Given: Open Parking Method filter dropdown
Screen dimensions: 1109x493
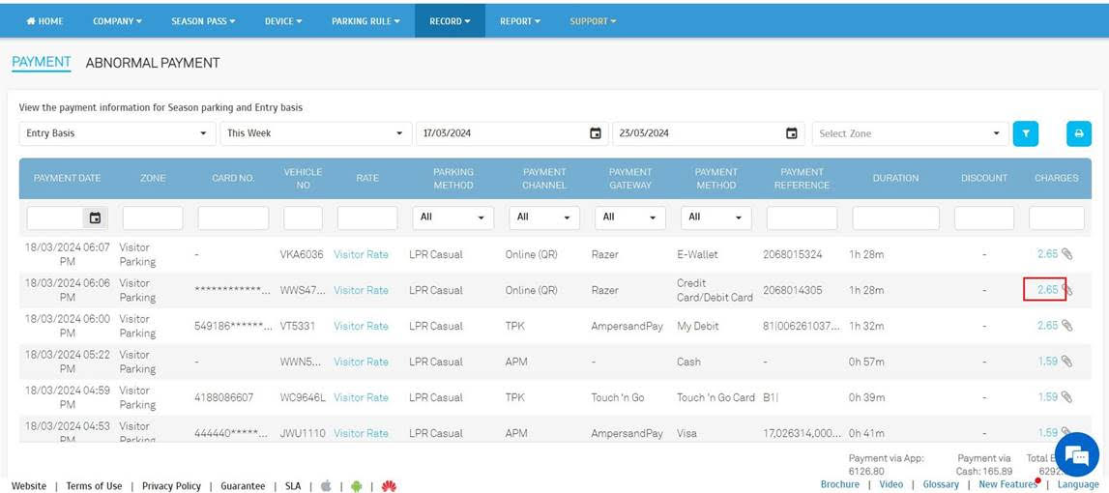Looking at the screenshot, I should (x=452, y=217).
